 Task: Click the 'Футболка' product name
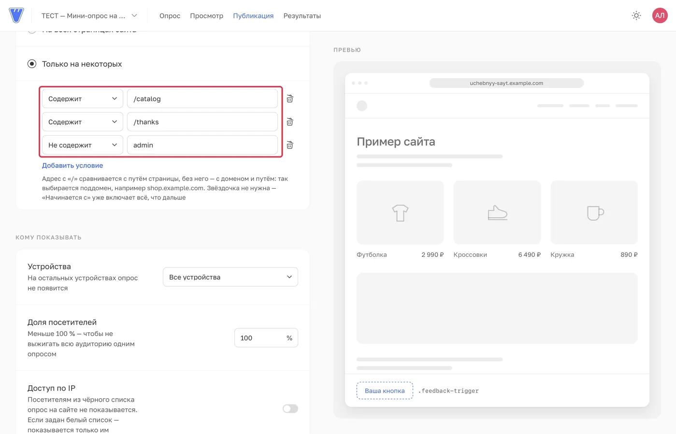pos(372,254)
